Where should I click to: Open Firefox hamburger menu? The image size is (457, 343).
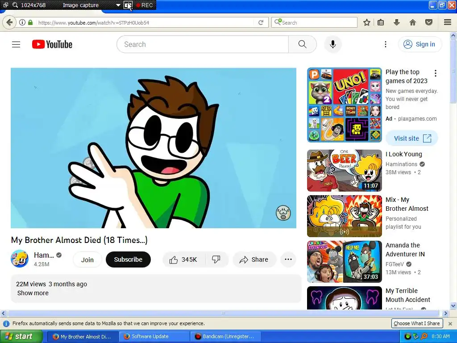coord(448,22)
